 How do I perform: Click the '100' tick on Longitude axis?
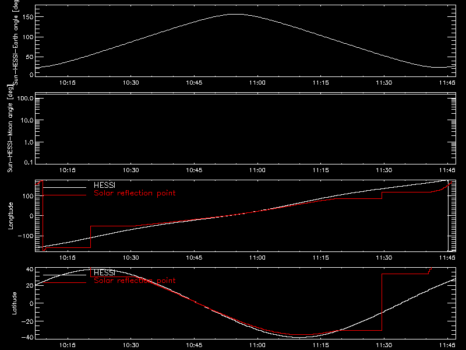click(x=28, y=196)
